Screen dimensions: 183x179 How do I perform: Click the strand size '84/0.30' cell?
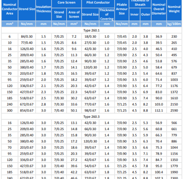point(27,37)
